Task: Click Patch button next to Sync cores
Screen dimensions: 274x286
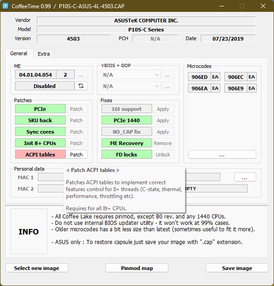Action: coord(76,132)
